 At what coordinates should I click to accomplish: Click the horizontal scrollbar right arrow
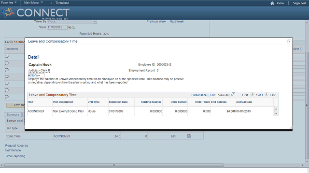click(x=303, y=165)
